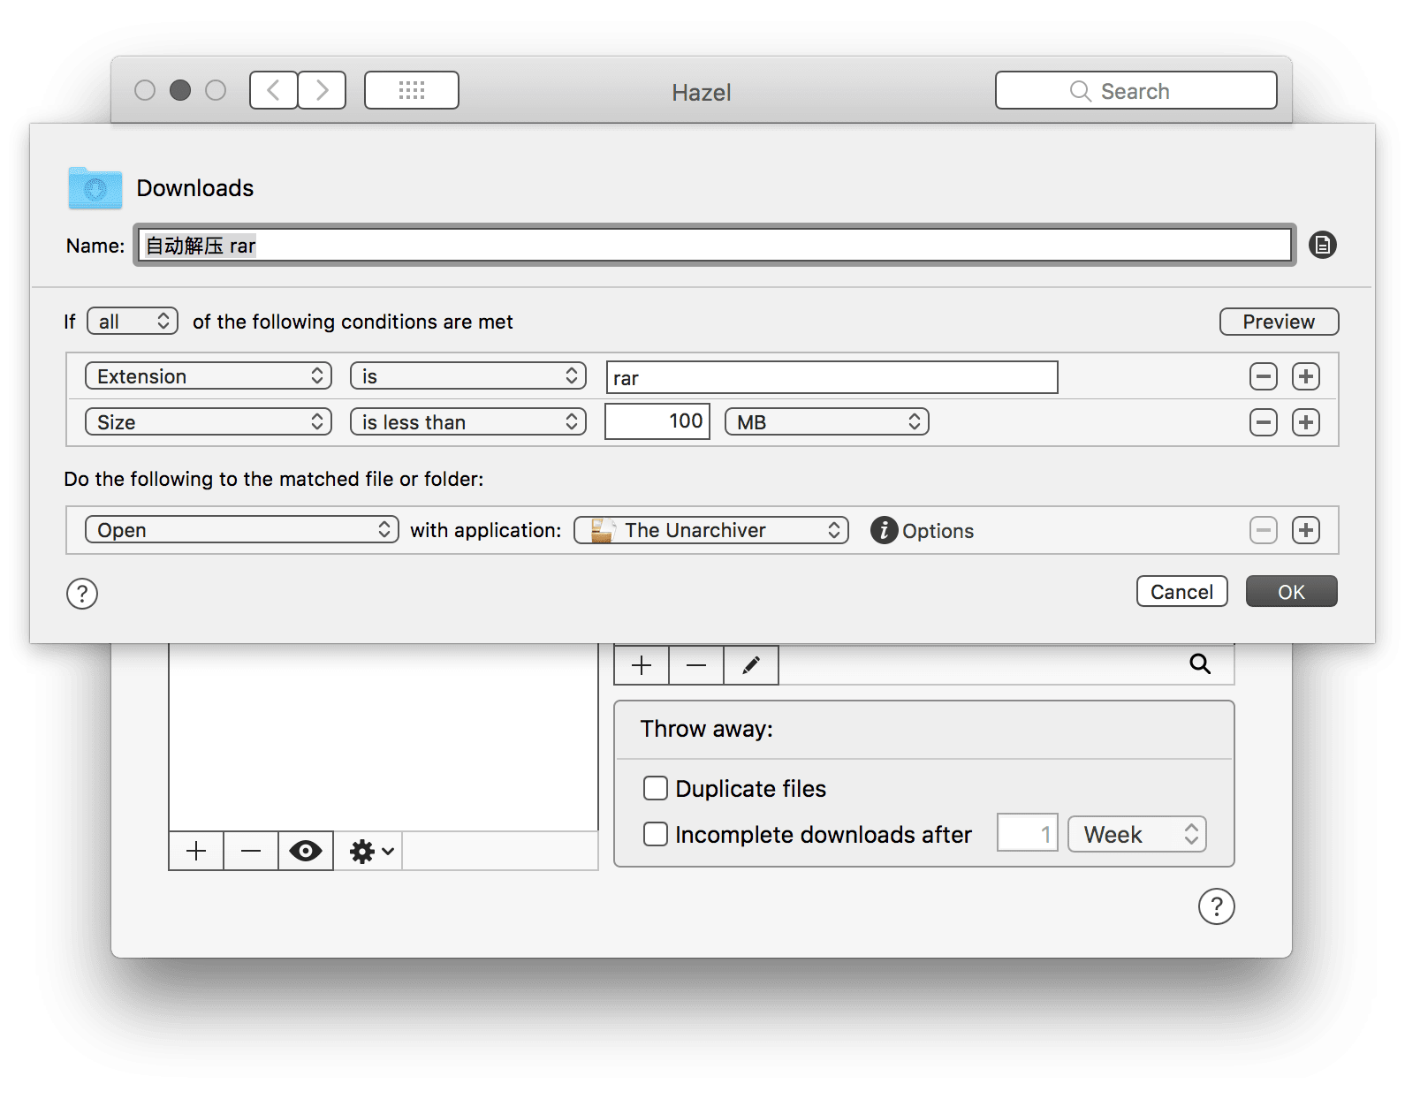Remove the Extension condition row
Screen dimensions: 1405x1099
click(1263, 376)
